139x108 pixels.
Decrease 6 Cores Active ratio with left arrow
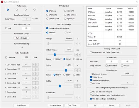pyautogui.click(x=34, y=88)
